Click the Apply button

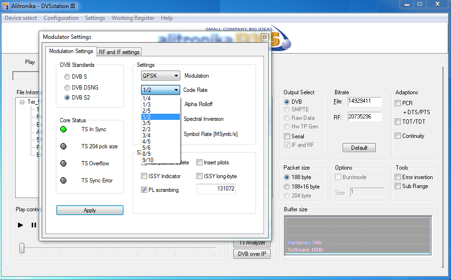pyautogui.click(x=89, y=210)
